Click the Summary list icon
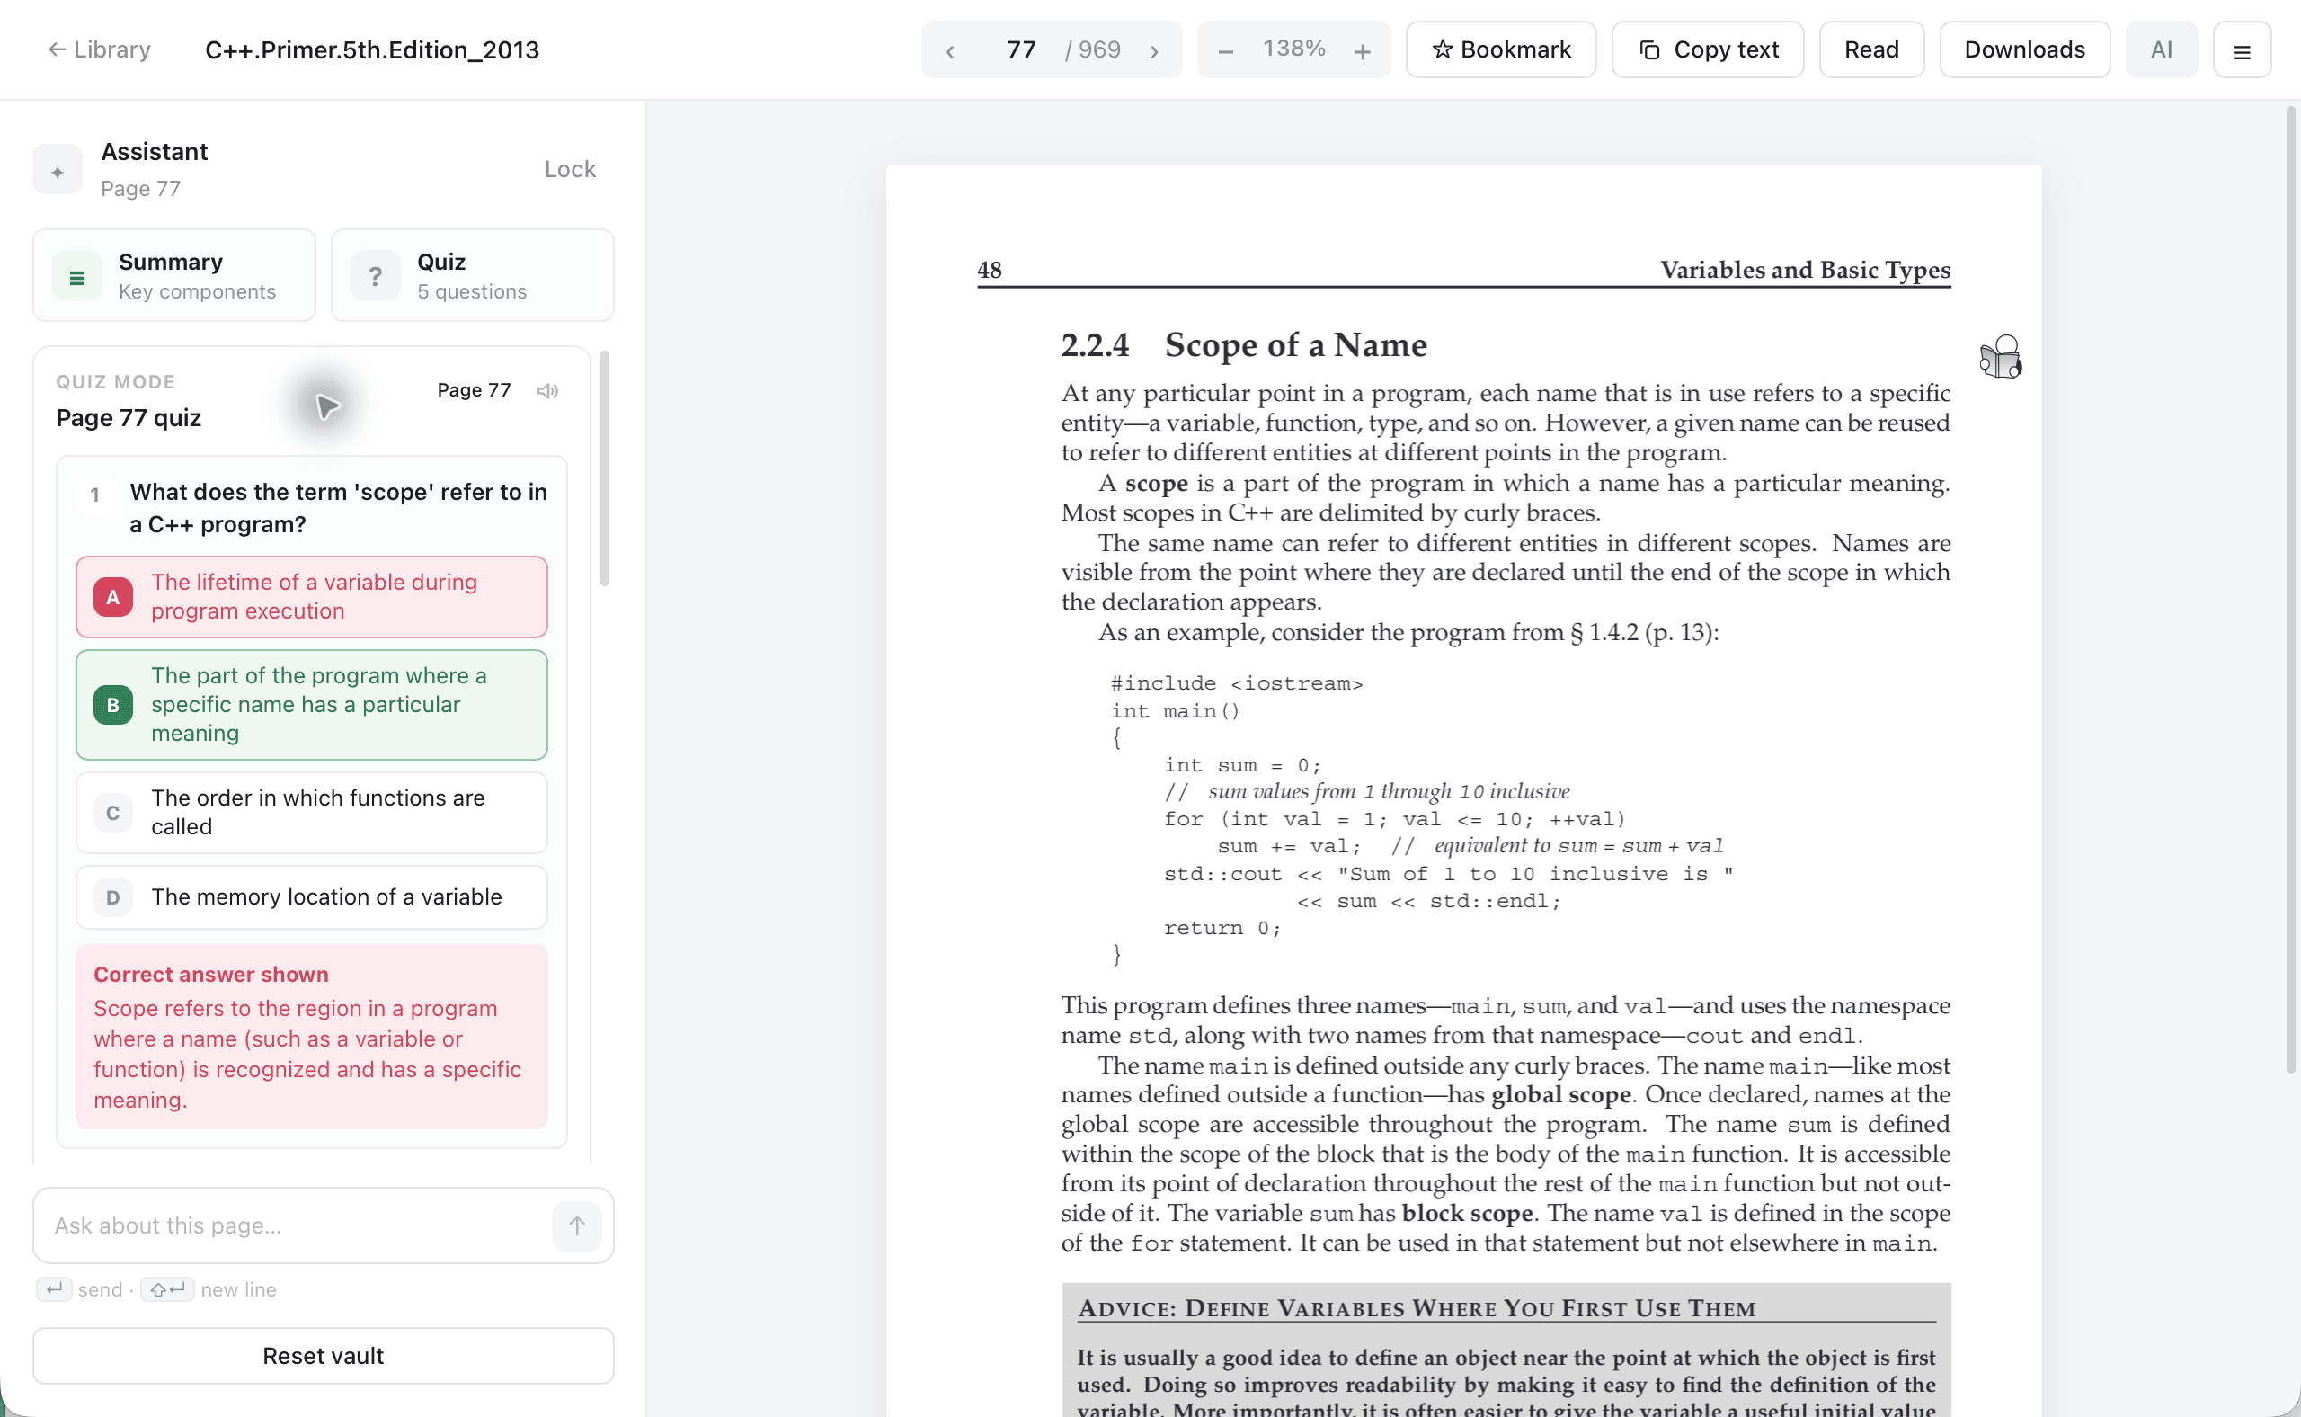This screenshot has height=1417, width=2301. click(76, 276)
